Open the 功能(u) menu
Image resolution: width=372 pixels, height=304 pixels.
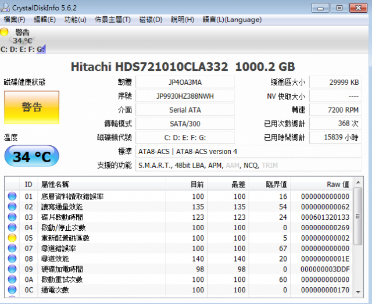[75, 19]
